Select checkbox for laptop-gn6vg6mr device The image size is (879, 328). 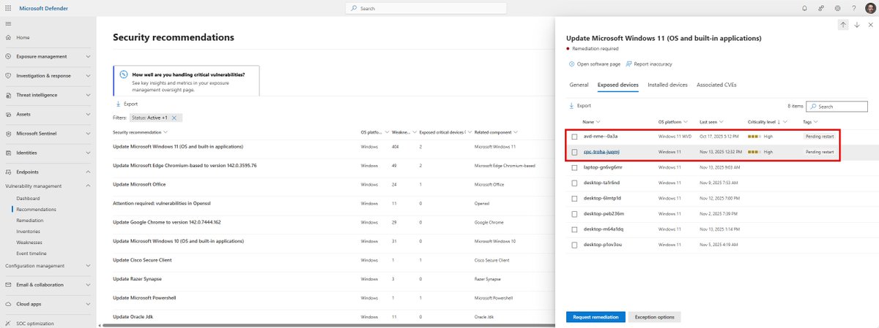(x=575, y=167)
